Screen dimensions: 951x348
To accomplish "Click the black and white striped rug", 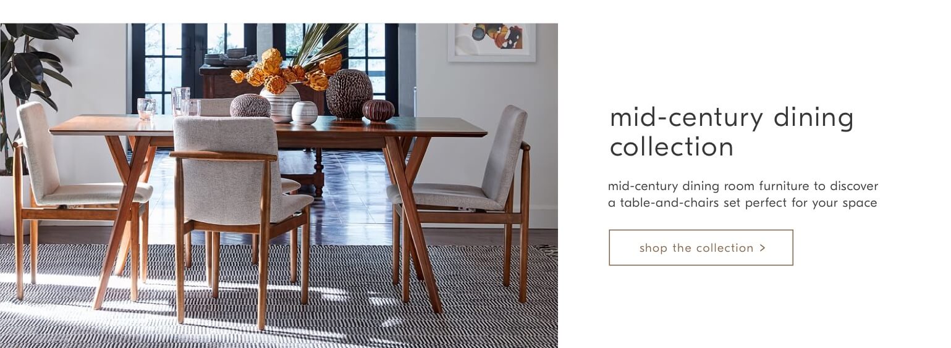I will click(x=279, y=296).
